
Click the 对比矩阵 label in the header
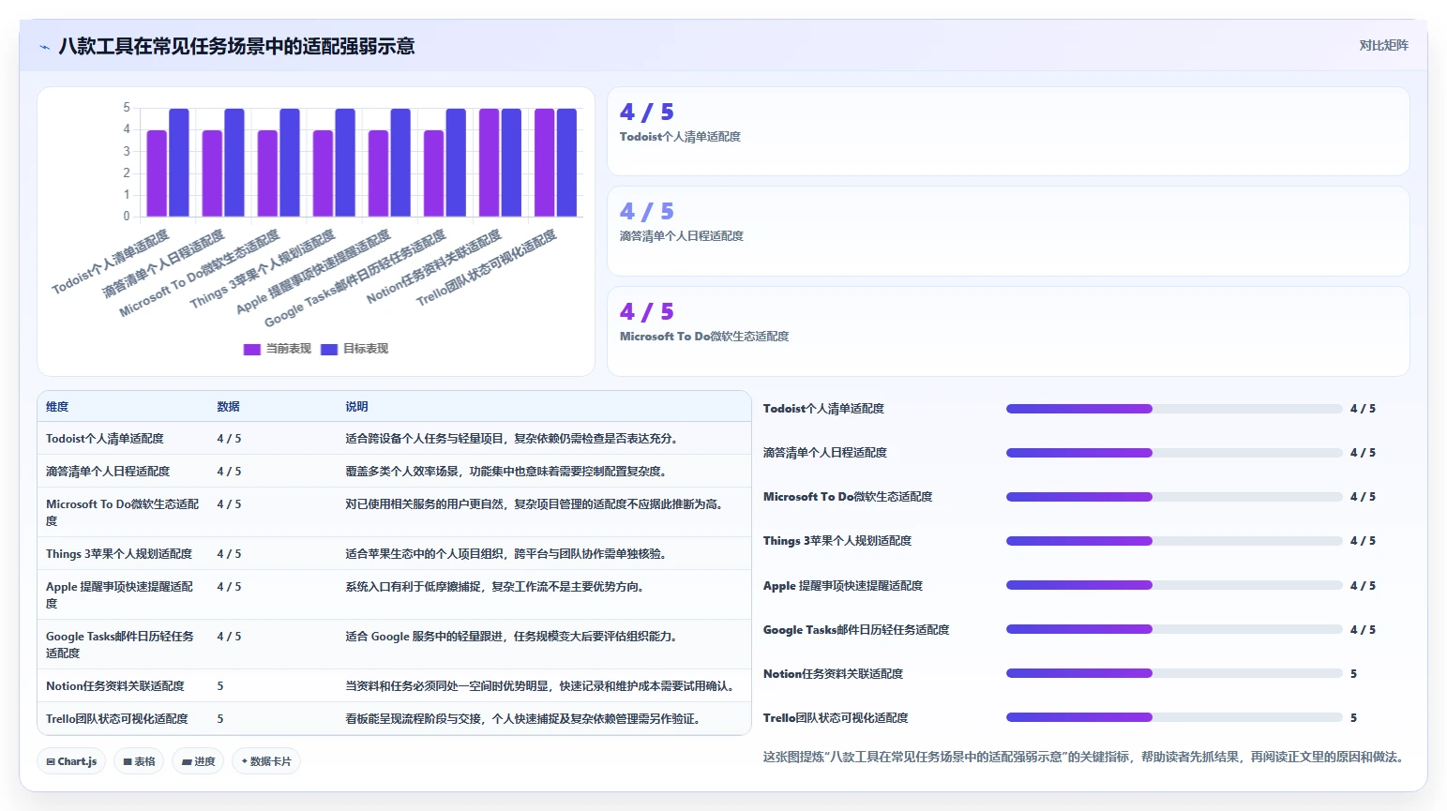pos(1383,45)
